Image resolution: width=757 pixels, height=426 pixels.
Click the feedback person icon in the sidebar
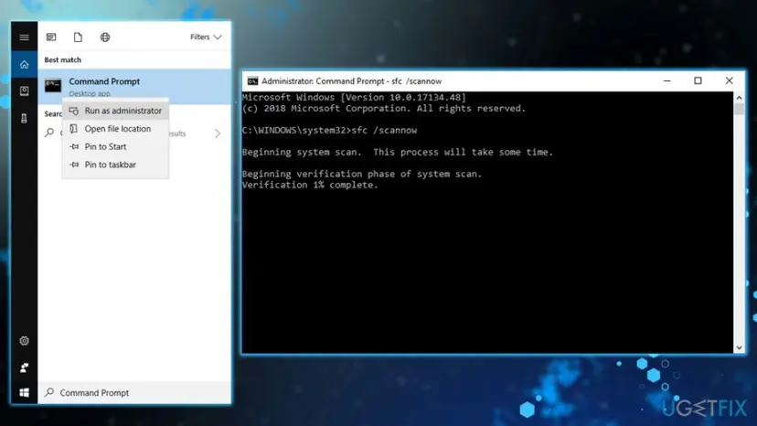coord(24,368)
